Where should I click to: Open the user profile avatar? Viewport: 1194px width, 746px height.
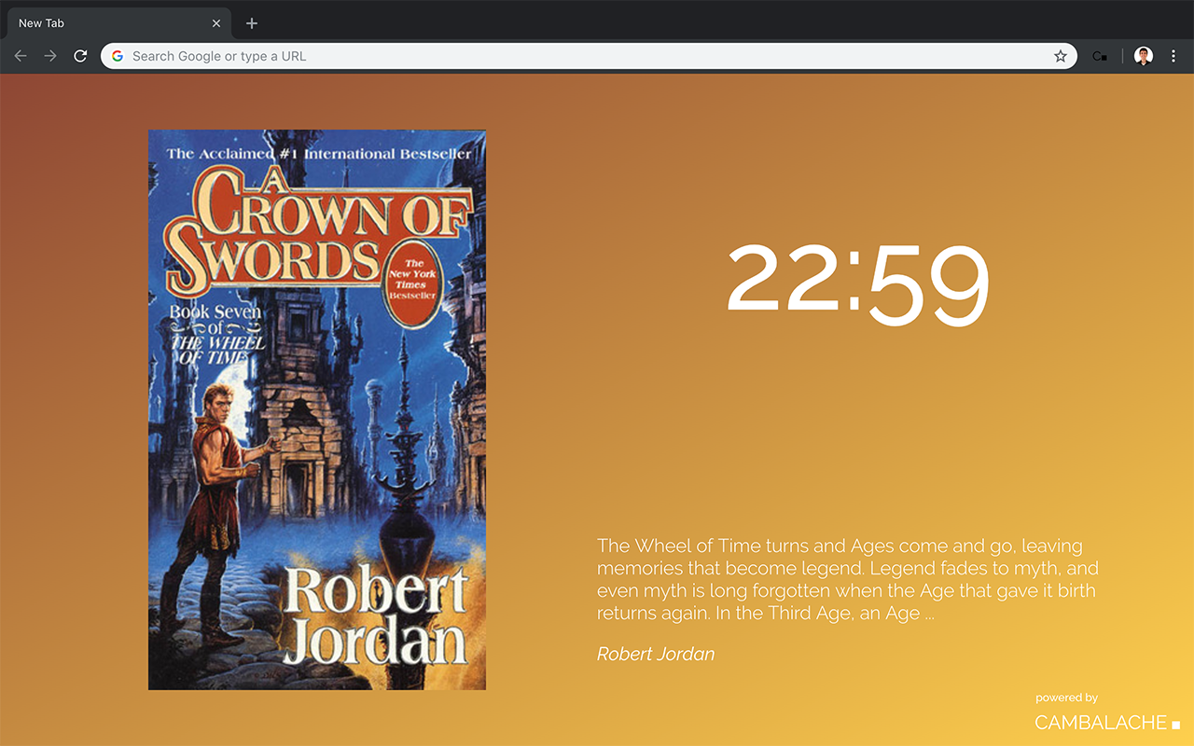(x=1144, y=56)
